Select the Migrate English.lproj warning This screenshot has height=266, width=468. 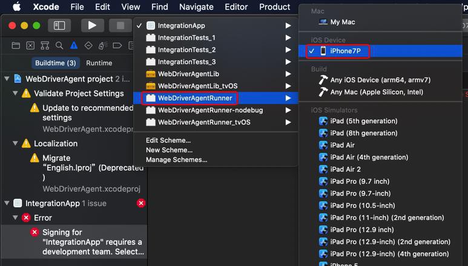click(86, 173)
